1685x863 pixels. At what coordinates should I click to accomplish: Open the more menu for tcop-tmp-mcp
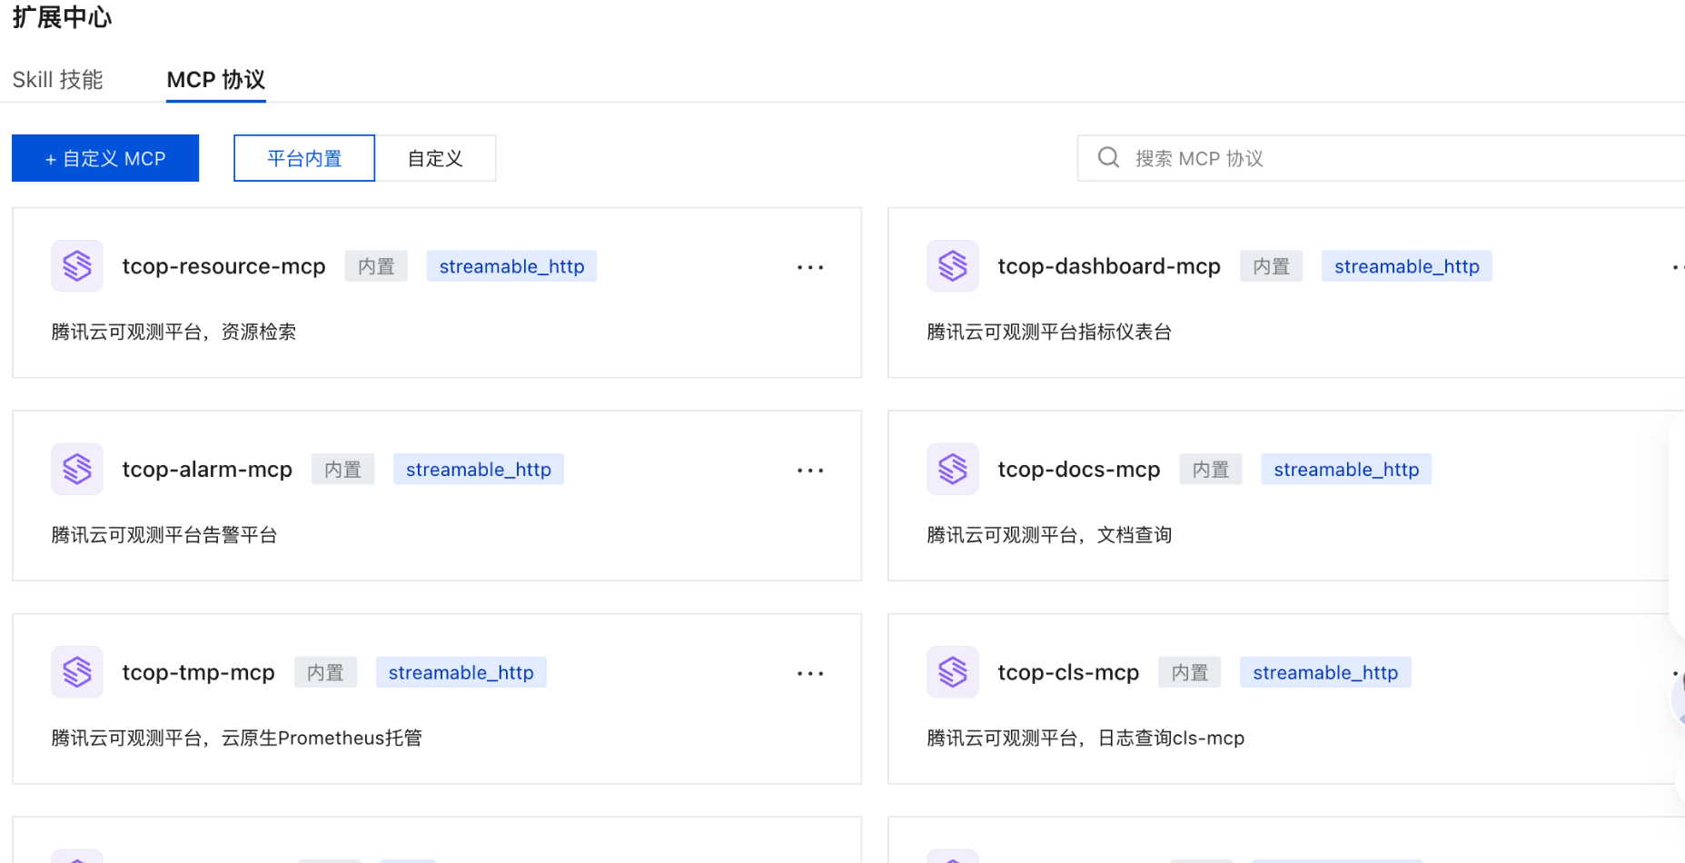810,674
